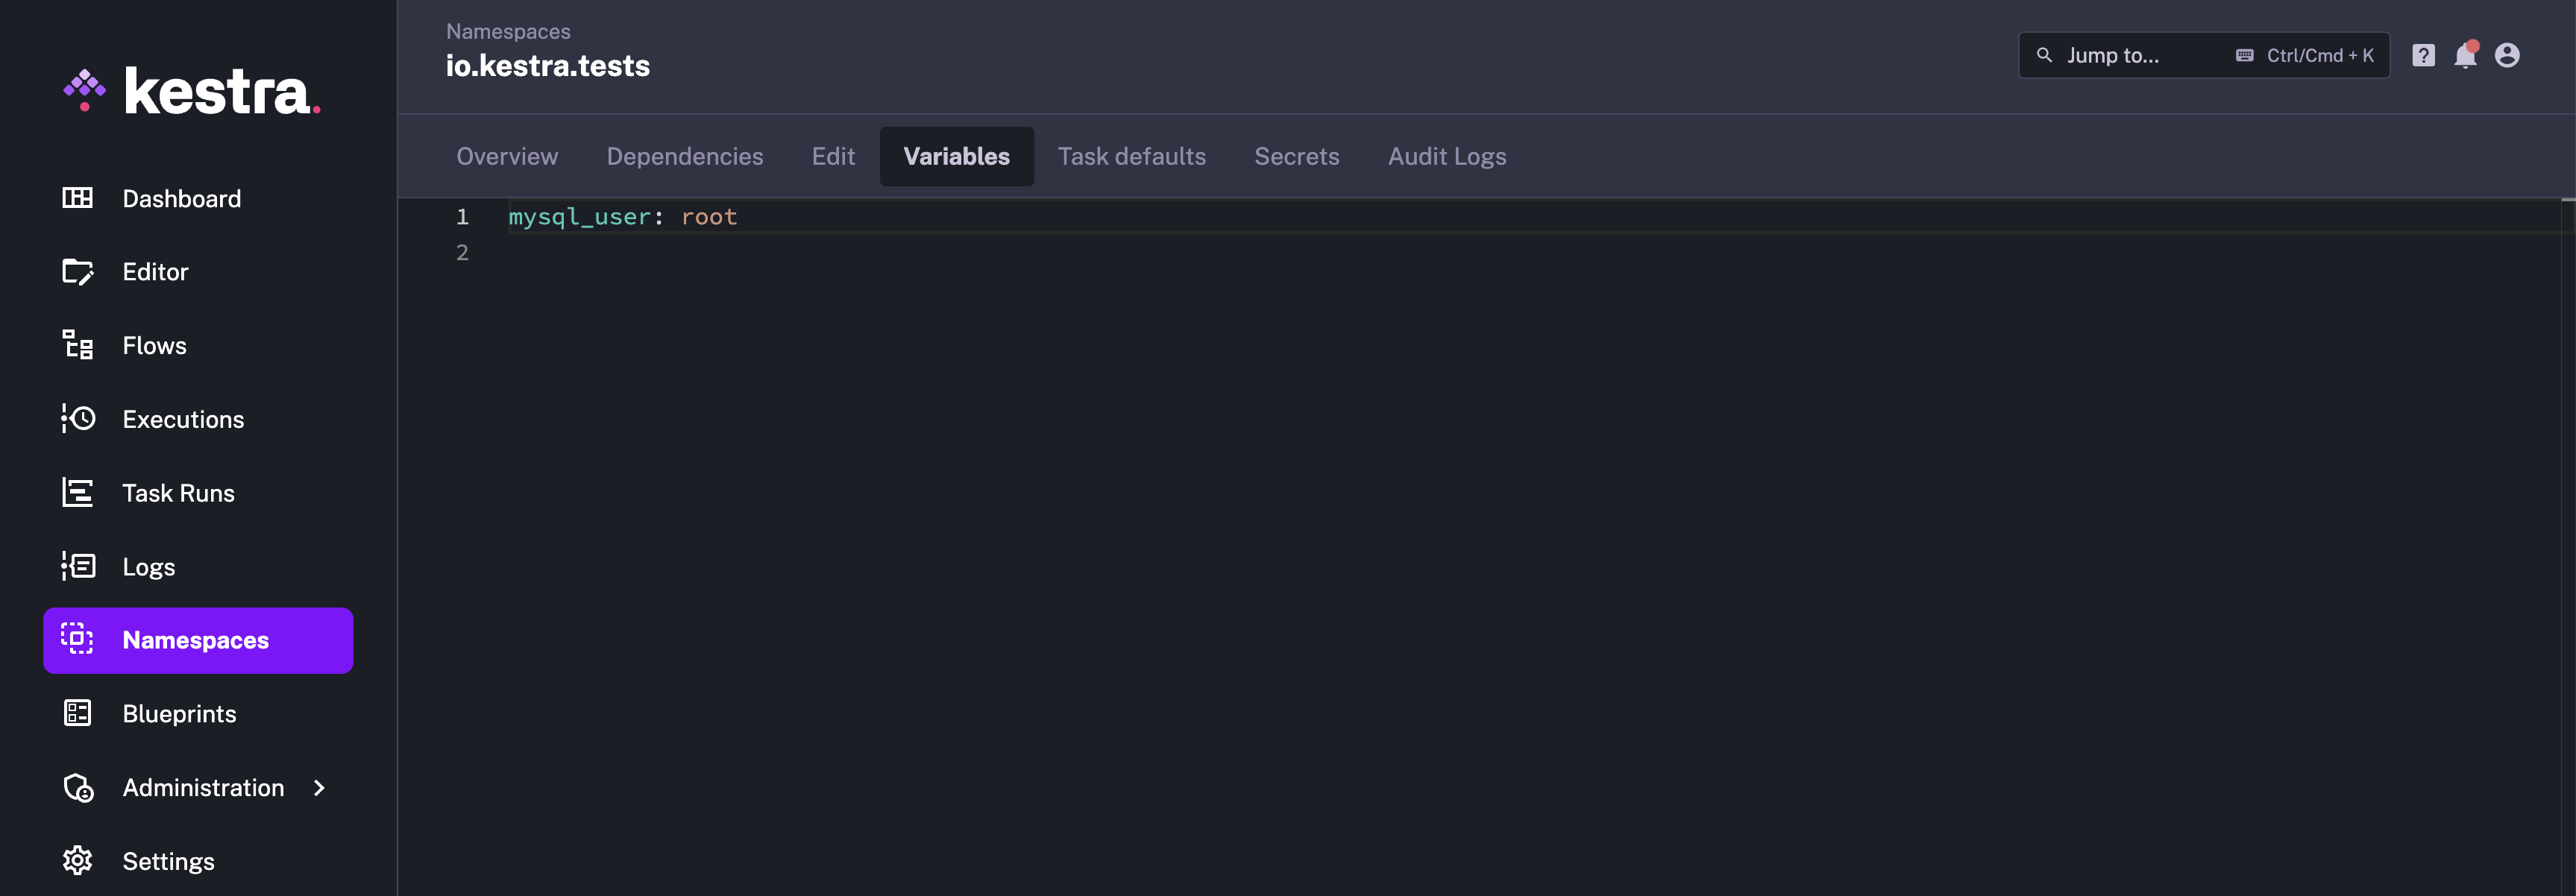The height and width of the screenshot is (896, 2576).
Task: Toggle the help icon button
Action: coord(2423,54)
